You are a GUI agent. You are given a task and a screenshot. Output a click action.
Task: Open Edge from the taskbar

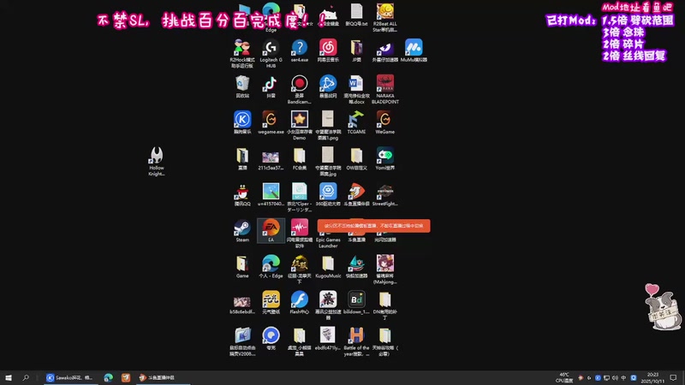pyautogui.click(x=109, y=377)
